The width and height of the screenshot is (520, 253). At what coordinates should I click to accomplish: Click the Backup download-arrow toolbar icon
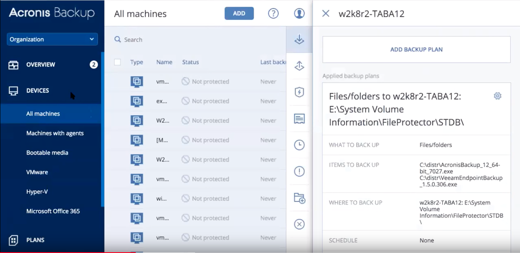[x=299, y=40]
